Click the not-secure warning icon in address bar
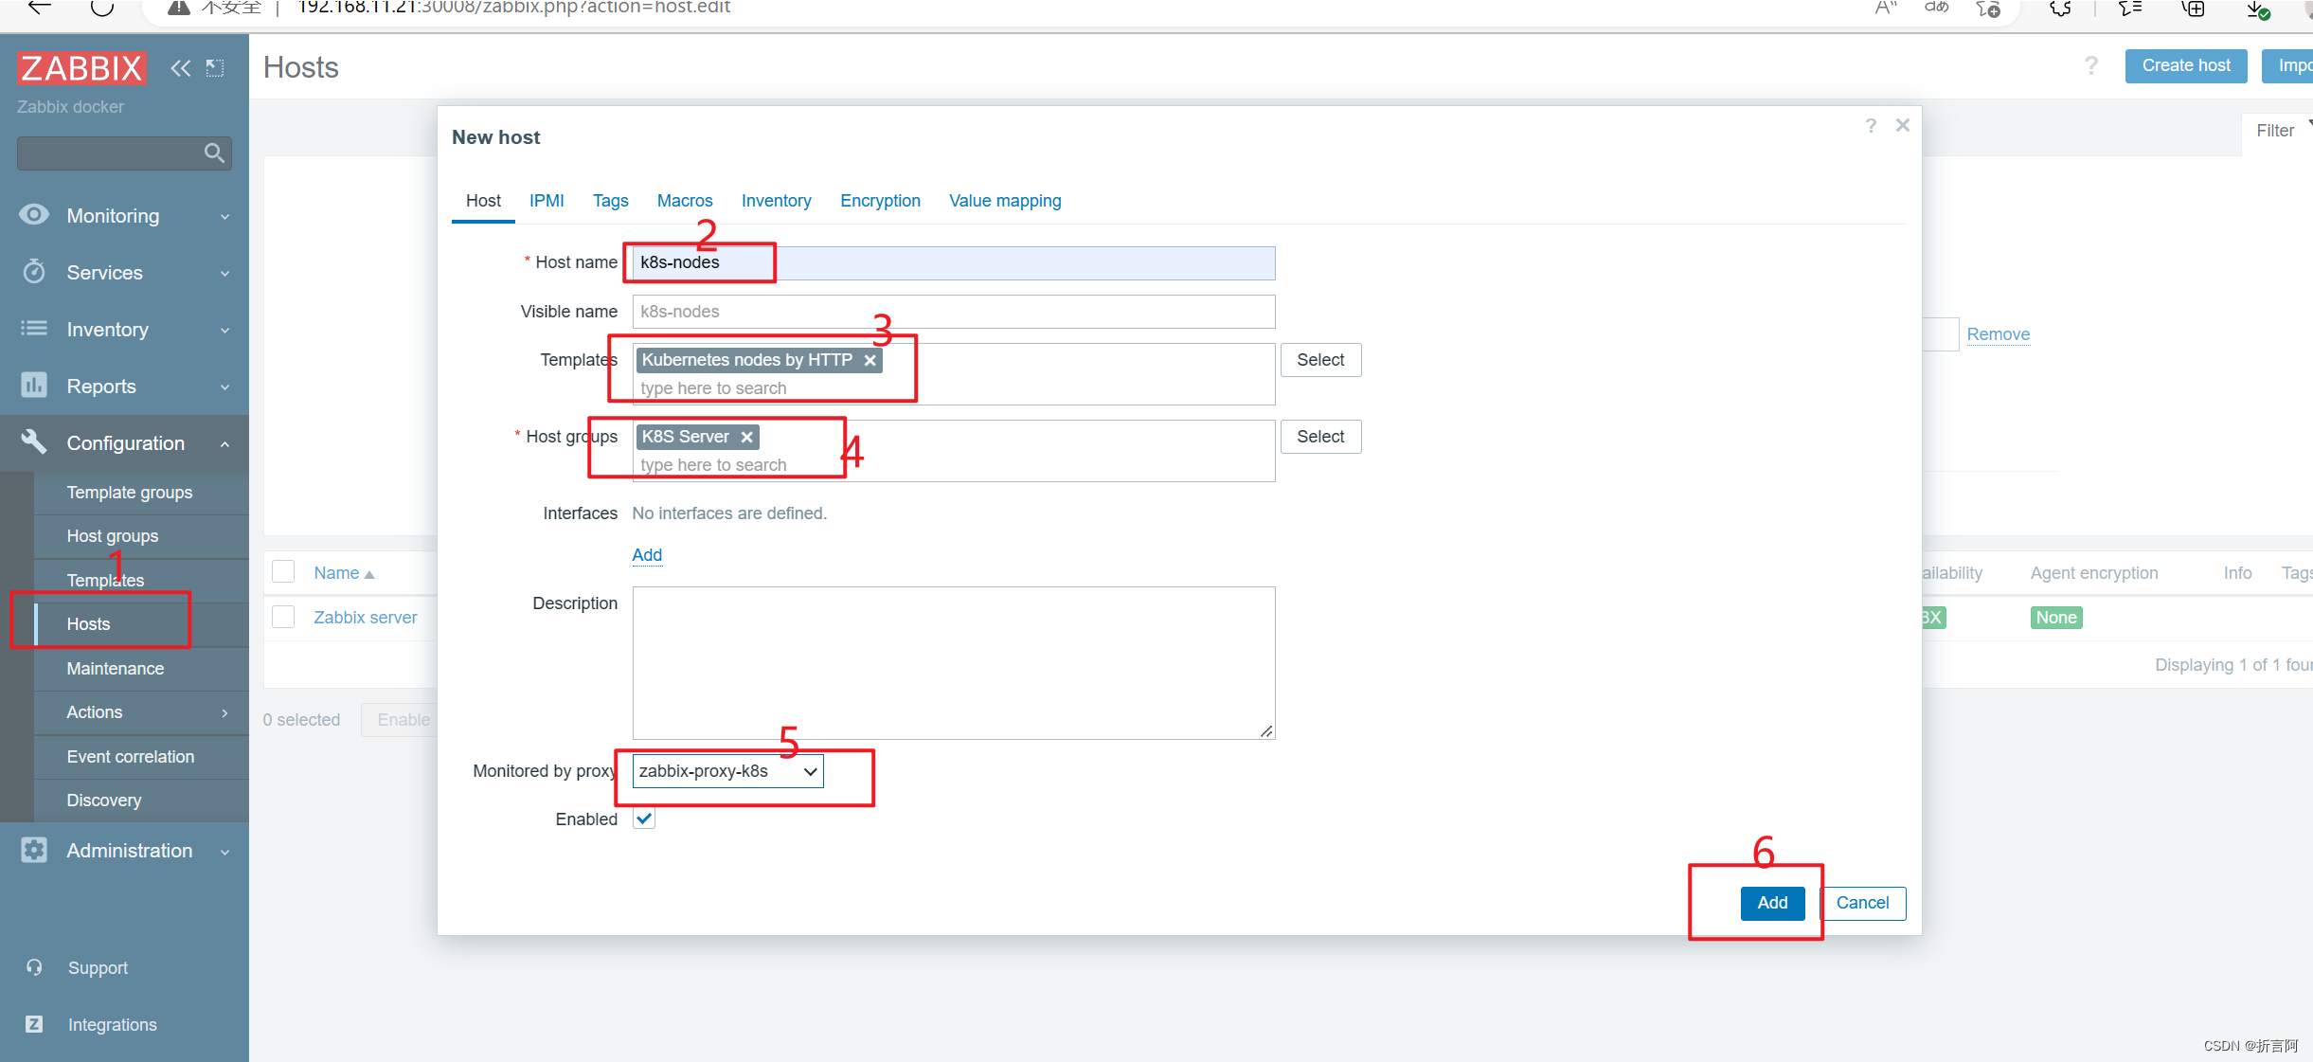The image size is (2313, 1062). coord(177,8)
